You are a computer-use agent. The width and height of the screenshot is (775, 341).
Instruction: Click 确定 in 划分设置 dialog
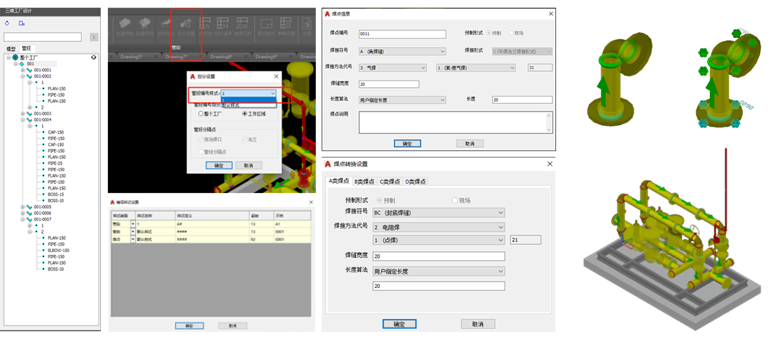(219, 165)
